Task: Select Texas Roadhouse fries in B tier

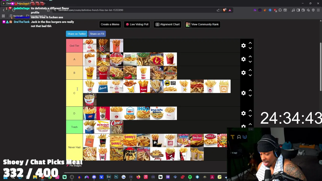Action: [170, 73]
